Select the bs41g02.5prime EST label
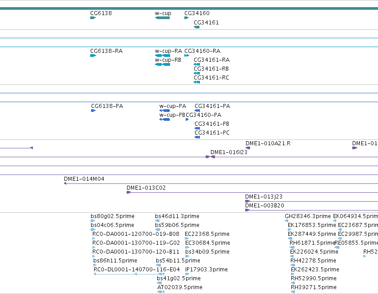The image size is (378, 294). tap(179, 278)
